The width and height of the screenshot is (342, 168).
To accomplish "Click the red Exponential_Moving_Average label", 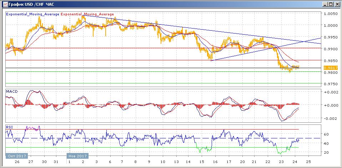I will [x=87, y=14].
